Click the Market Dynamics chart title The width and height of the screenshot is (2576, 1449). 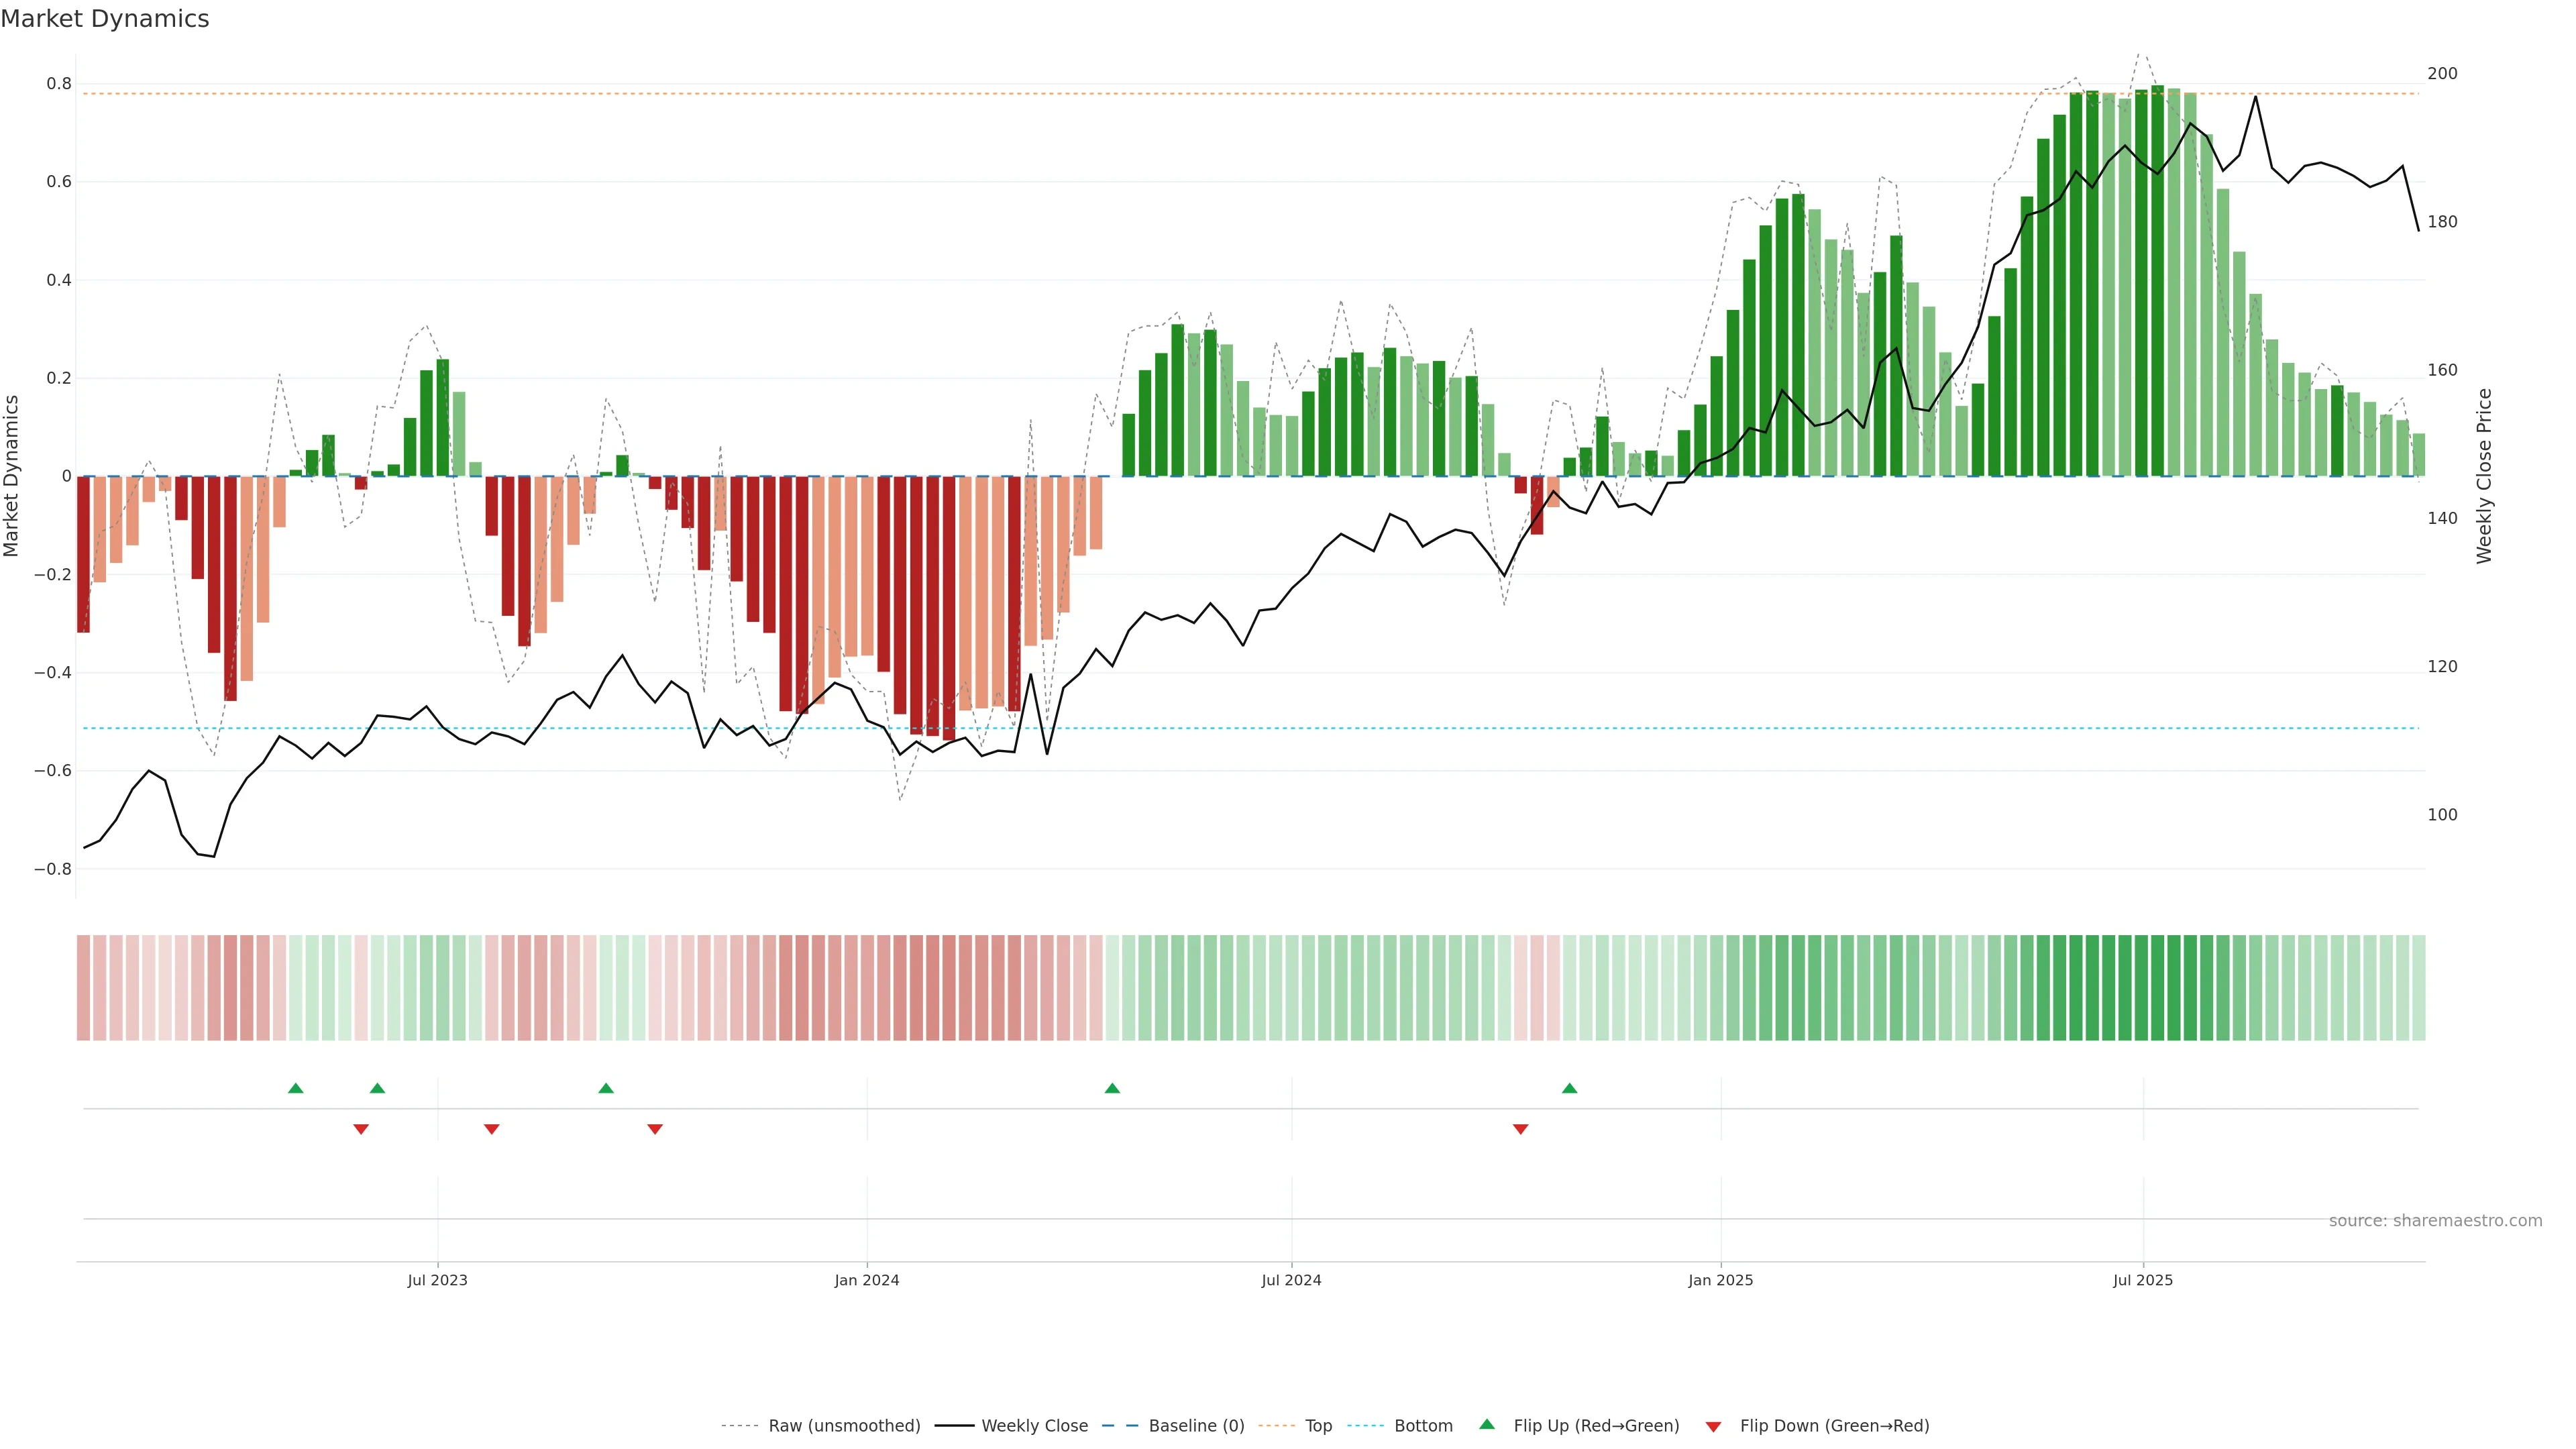pyautogui.click(x=105, y=19)
